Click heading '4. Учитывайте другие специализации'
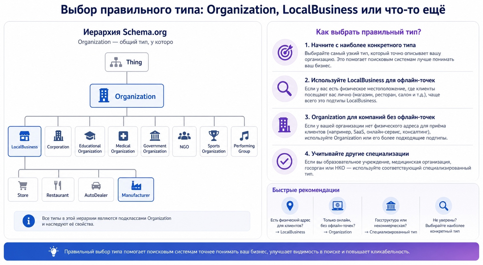The width and height of the screenshot is (483, 265). point(357,154)
